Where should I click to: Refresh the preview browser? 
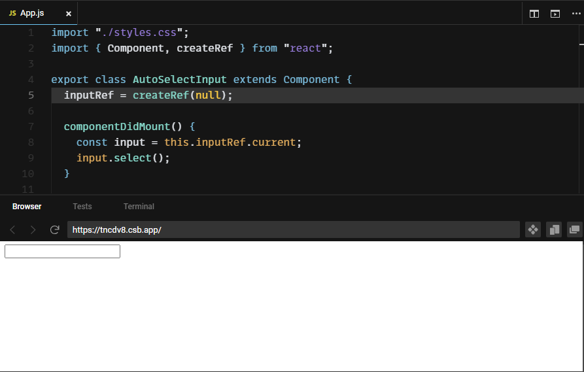coord(55,229)
